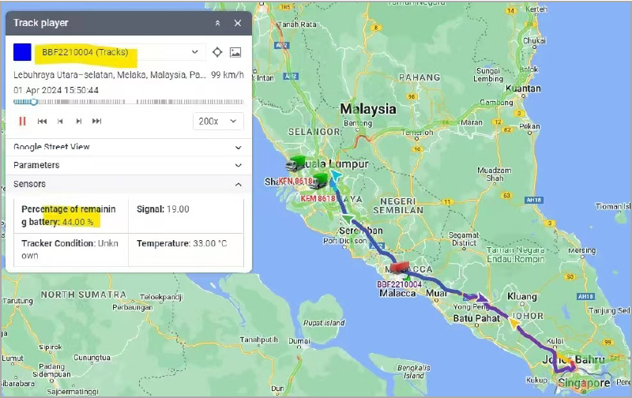Click the green truck marker near Kuala Lumpur
The width and height of the screenshot is (632, 398).
click(297, 163)
